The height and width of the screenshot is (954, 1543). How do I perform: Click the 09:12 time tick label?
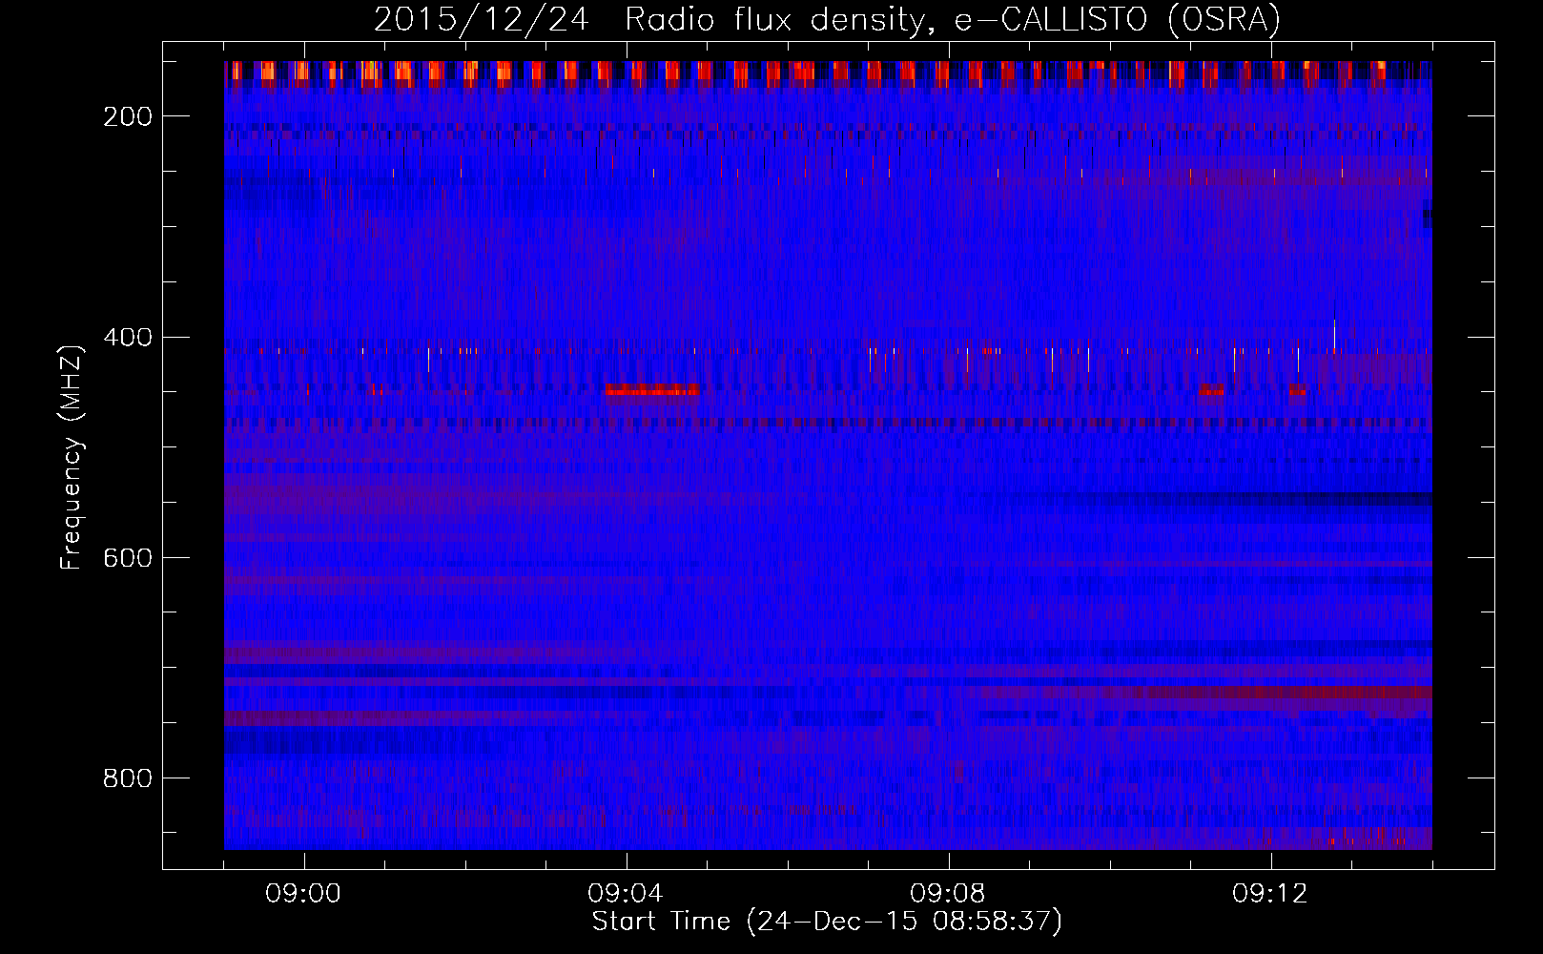(x=1271, y=894)
